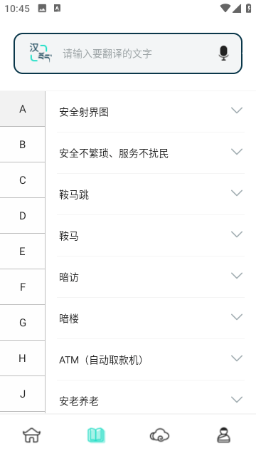Expand the 暗访 entry chevron
This screenshot has height=456, width=256.
(237, 276)
